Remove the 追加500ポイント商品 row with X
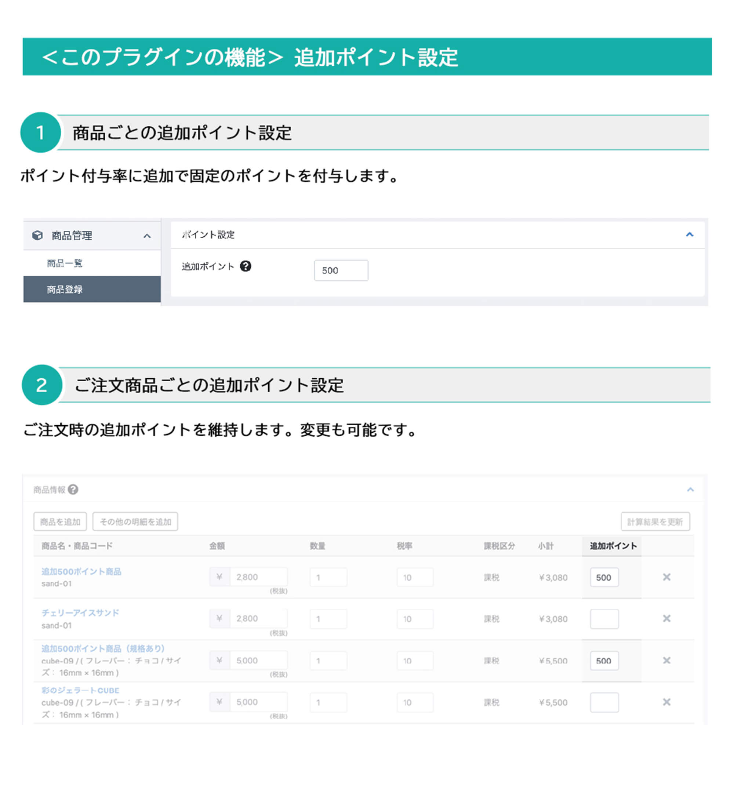Viewport: 734px width, 800px height. (x=667, y=577)
